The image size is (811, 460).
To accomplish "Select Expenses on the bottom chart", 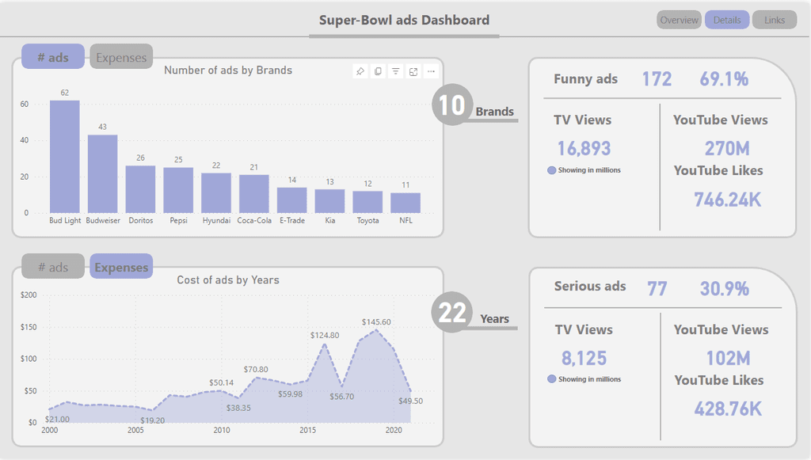I will (x=121, y=267).
